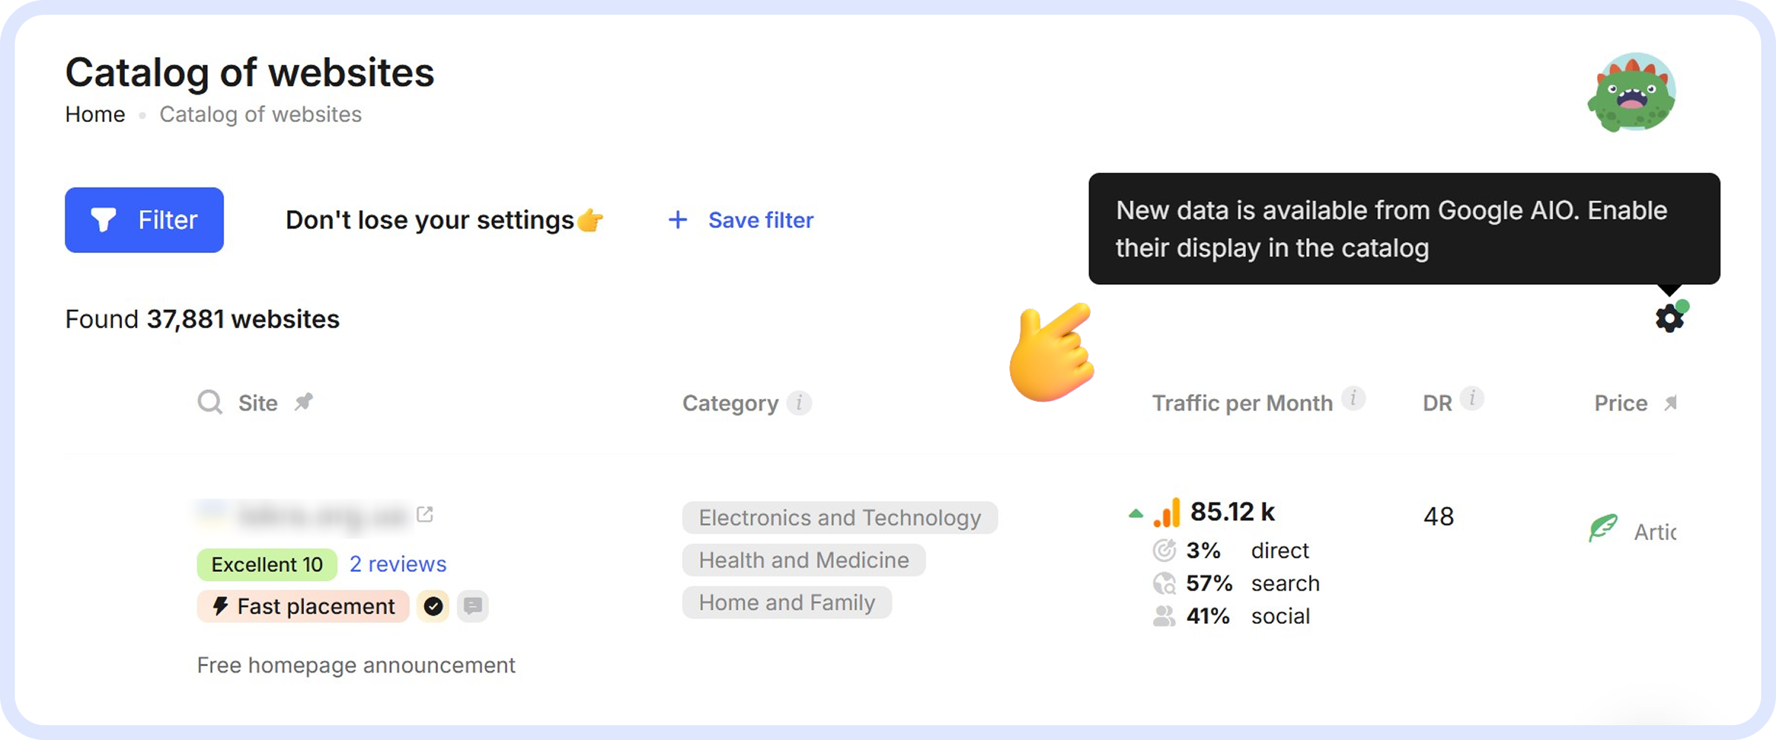Click the Filter button
This screenshot has height=740, width=1776.
pyautogui.click(x=144, y=220)
